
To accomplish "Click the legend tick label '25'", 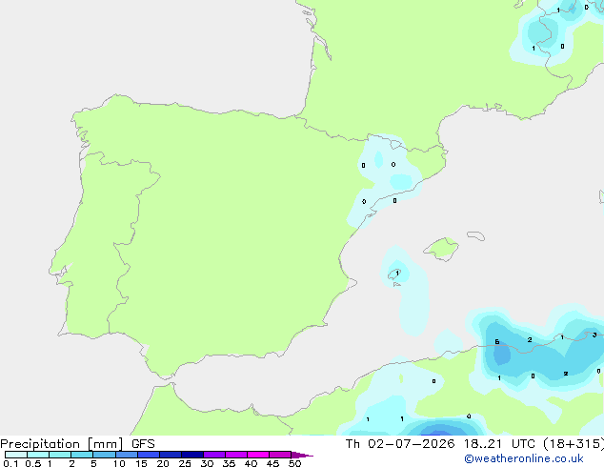I will point(185,463).
